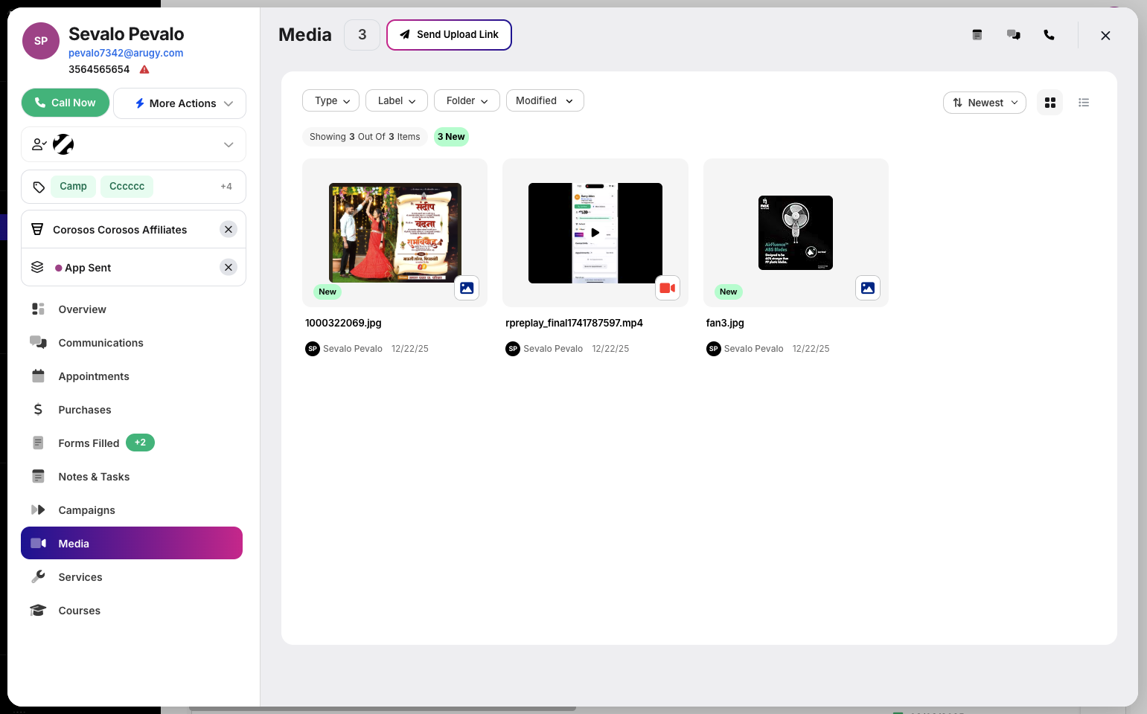Click the tag icon beside Camp label
Image resolution: width=1147 pixels, height=714 pixels.
pyautogui.click(x=39, y=187)
